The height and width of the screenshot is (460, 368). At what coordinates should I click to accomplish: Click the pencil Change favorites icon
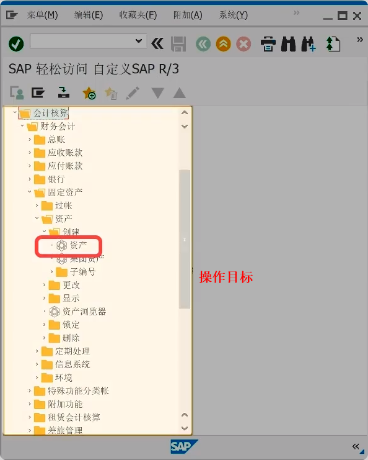[133, 93]
